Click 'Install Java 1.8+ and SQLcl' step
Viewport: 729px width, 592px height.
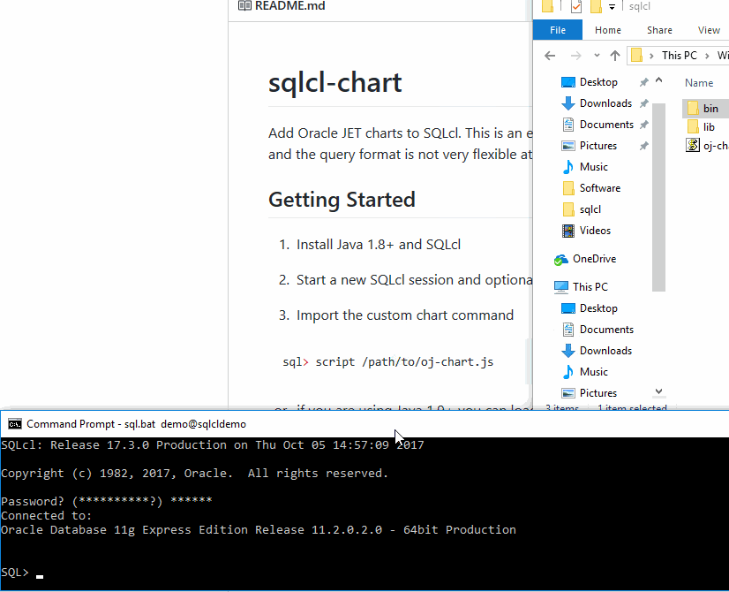click(x=379, y=245)
